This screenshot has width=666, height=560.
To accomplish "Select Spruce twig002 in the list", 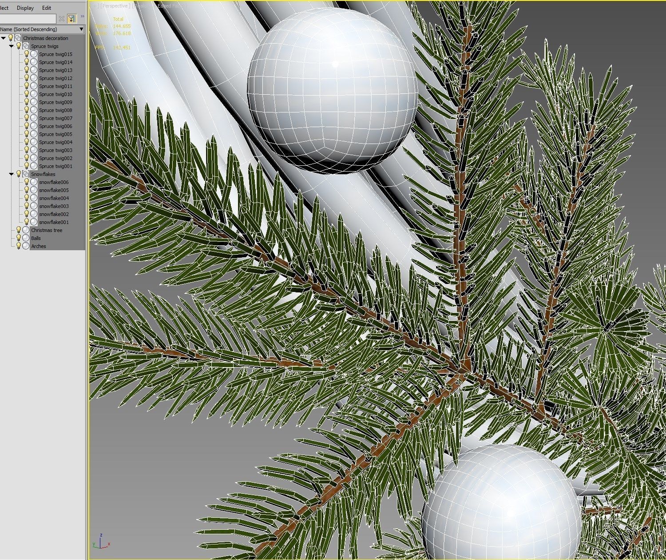I will 55,158.
